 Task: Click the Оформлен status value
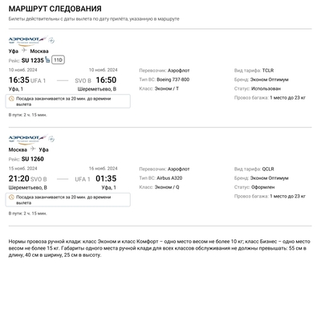[x=262, y=187]
